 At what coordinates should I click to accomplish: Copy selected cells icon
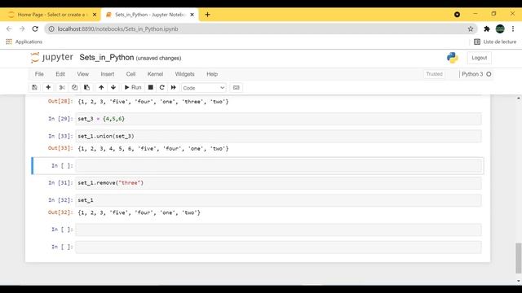74,87
